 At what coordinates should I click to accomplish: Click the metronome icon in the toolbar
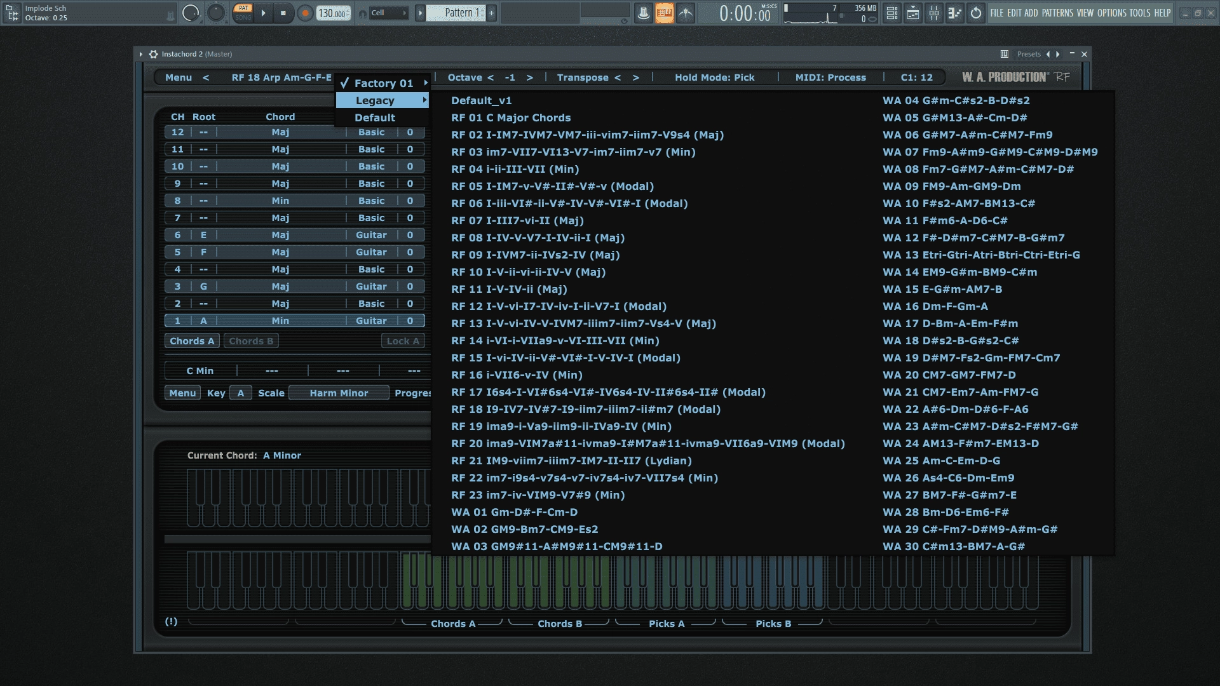tap(643, 13)
